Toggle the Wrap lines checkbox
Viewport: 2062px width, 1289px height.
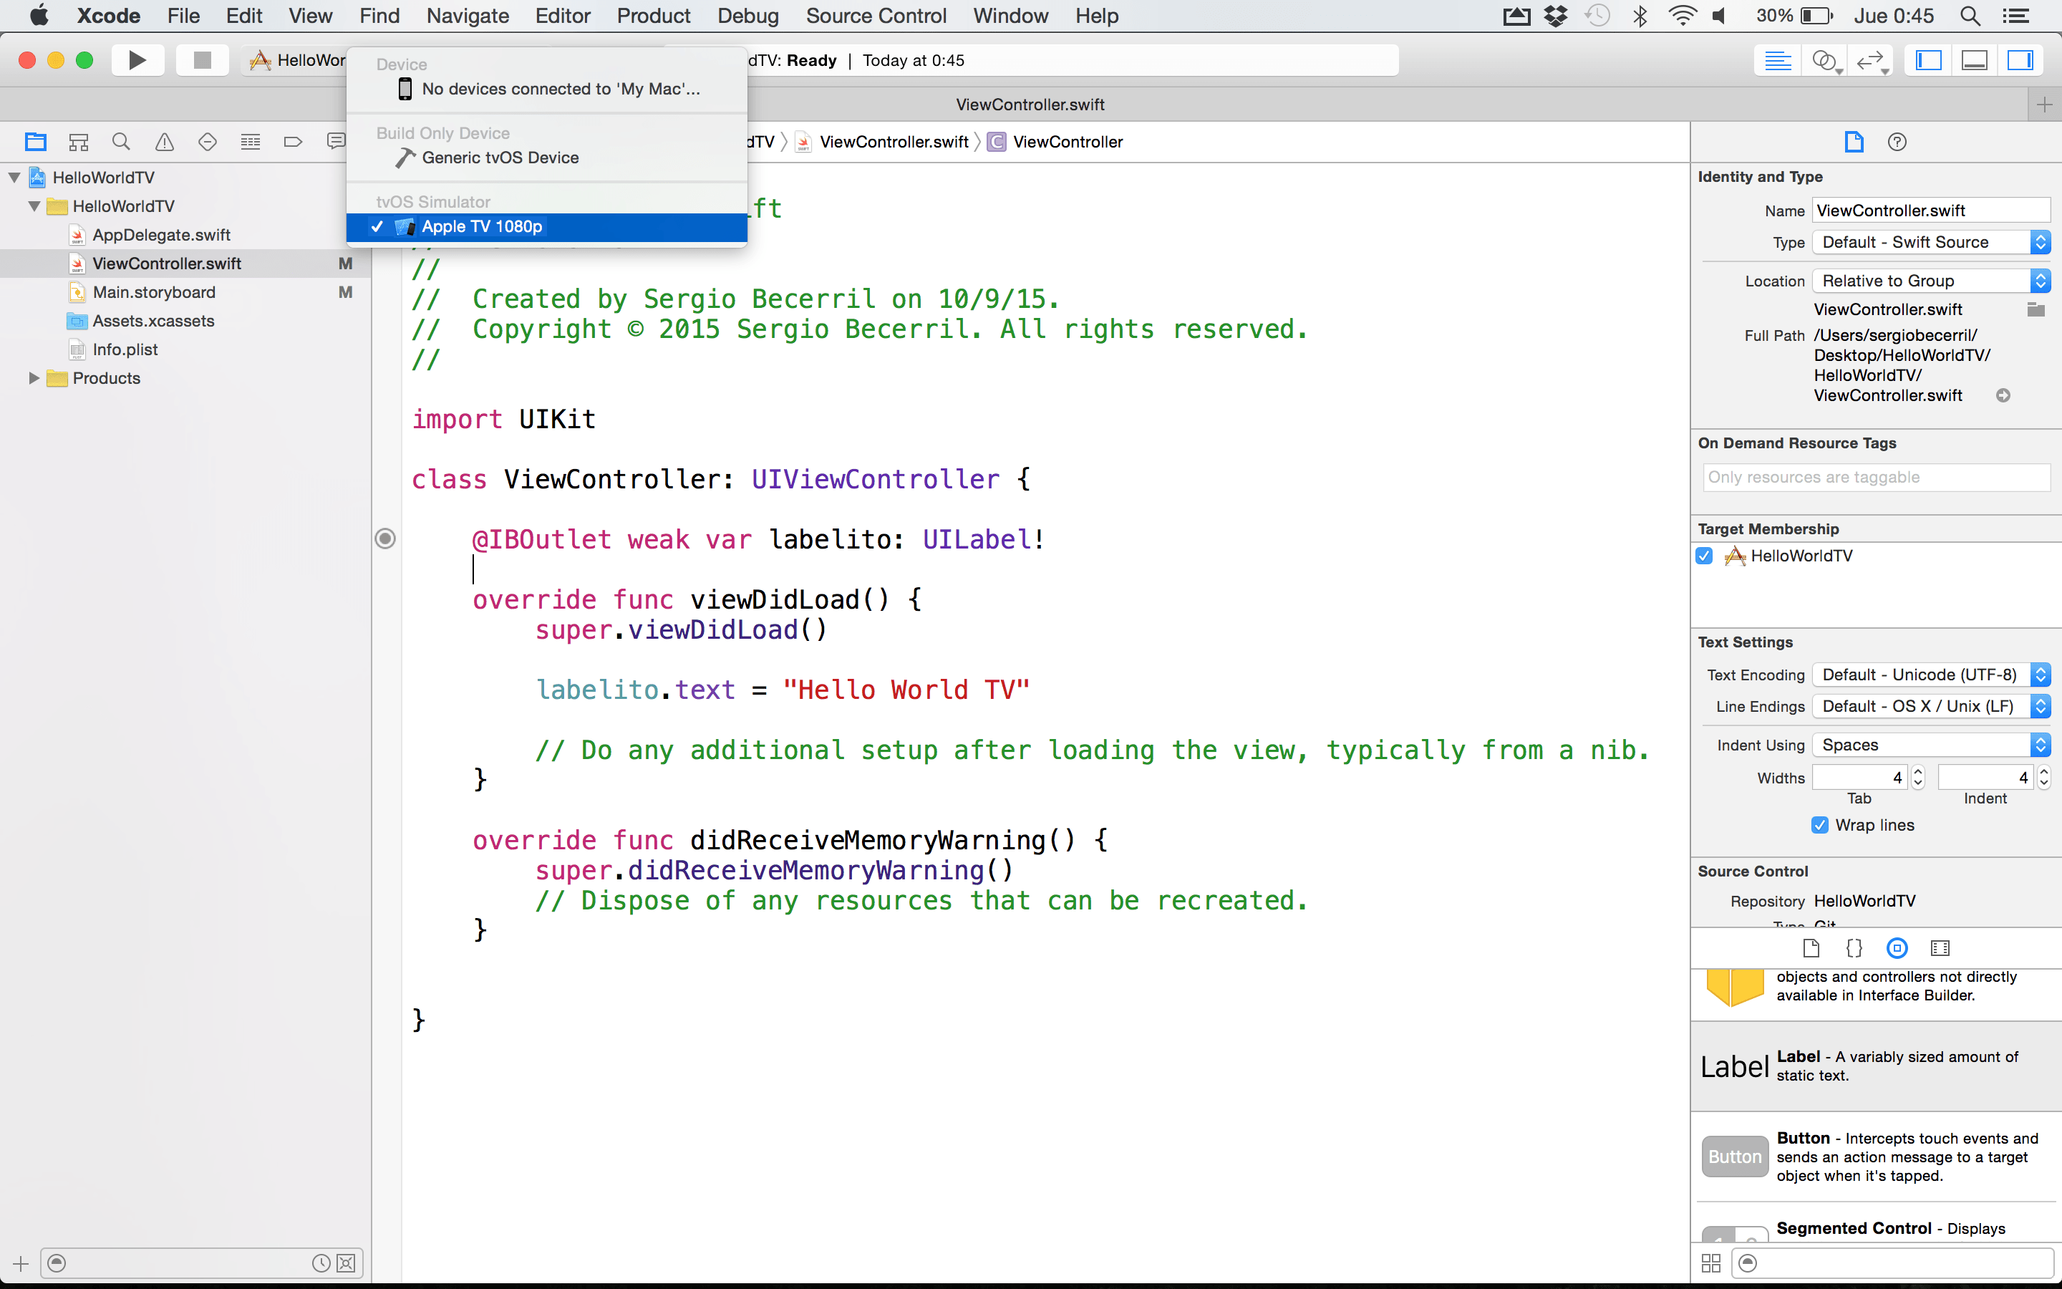pos(1820,824)
